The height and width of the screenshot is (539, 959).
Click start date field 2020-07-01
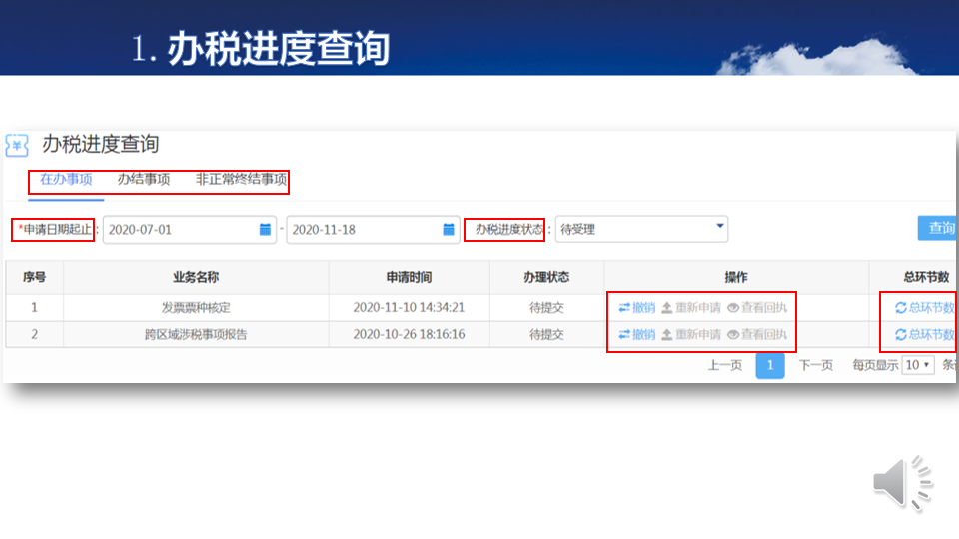click(x=190, y=230)
